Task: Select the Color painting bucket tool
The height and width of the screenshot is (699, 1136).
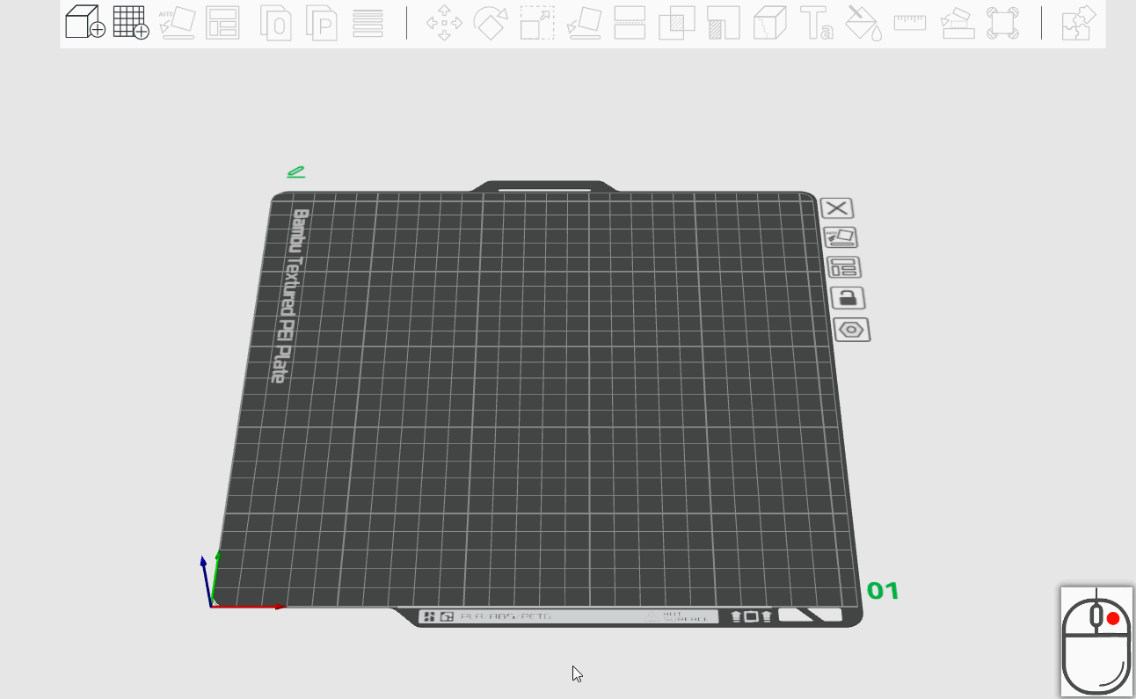Action: click(x=863, y=23)
